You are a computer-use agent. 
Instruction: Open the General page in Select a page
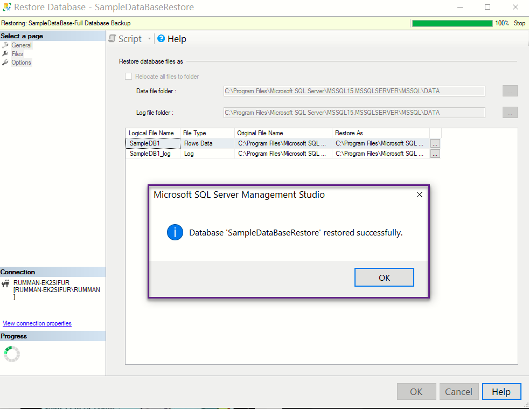pos(21,45)
